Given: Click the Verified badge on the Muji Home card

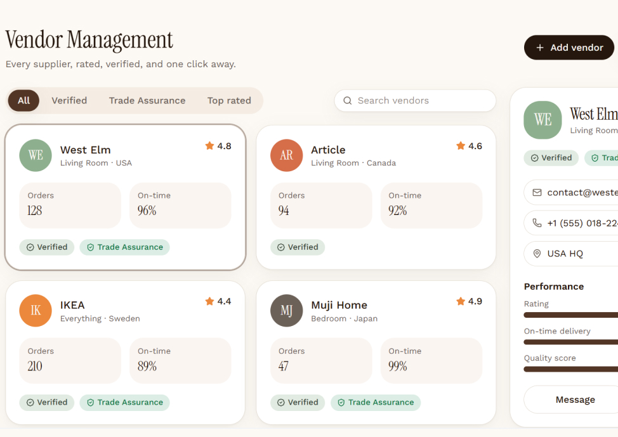Looking at the screenshot, I should (x=298, y=402).
